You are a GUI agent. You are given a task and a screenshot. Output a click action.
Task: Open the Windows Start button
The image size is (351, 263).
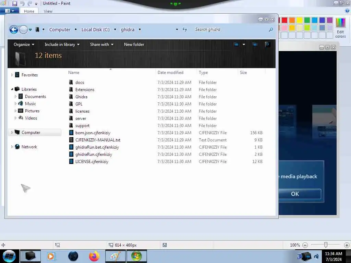pos(9,256)
